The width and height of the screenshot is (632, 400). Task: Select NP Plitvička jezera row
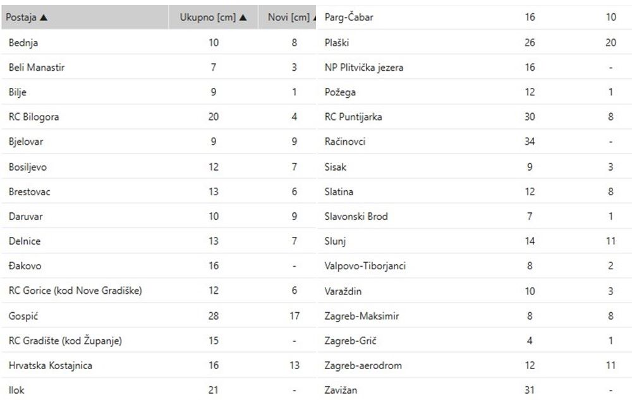(x=363, y=68)
